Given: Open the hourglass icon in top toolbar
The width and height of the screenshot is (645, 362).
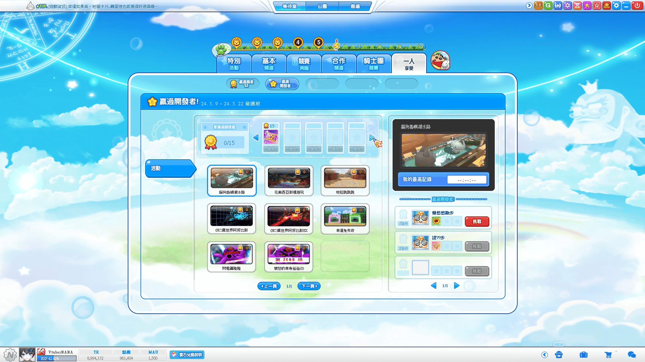Looking at the screenshot, I should click(577, 5).
